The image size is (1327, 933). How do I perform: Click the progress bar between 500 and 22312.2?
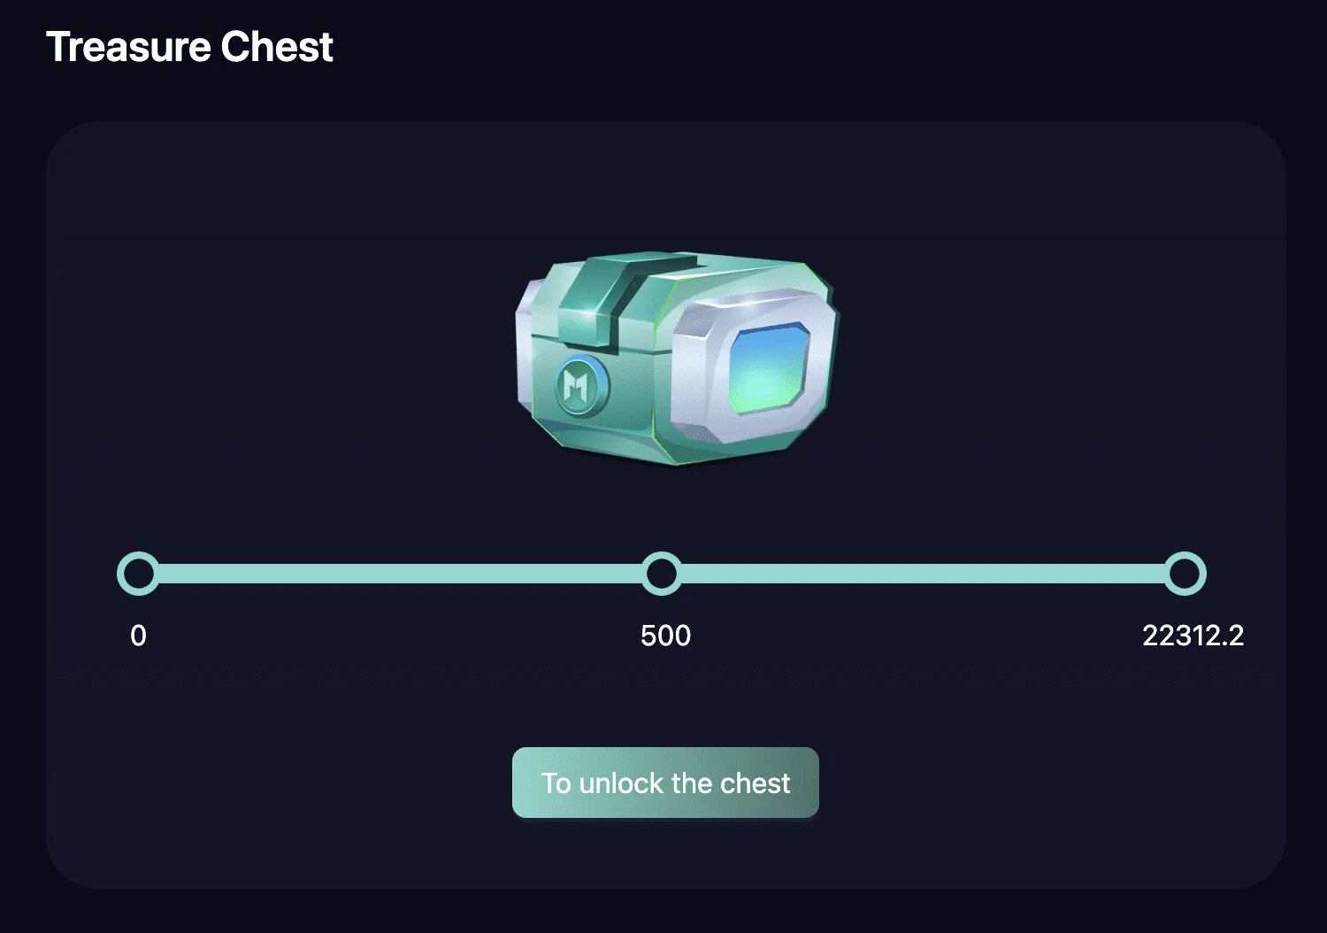tap(920, 574)
